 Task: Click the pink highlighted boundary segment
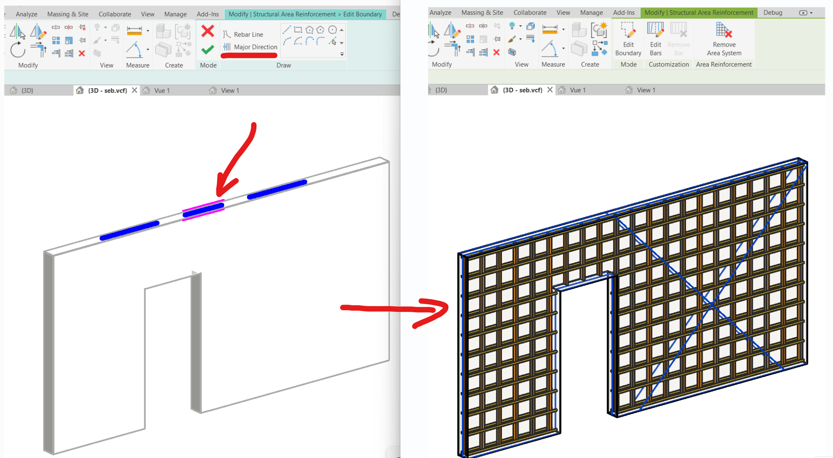tap(203, 209)
